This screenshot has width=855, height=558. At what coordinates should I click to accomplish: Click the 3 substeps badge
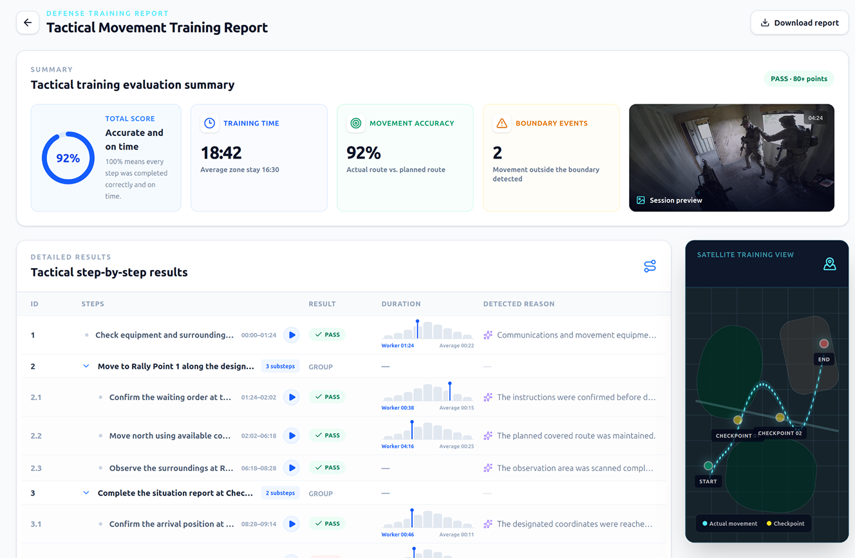point(280,366)
